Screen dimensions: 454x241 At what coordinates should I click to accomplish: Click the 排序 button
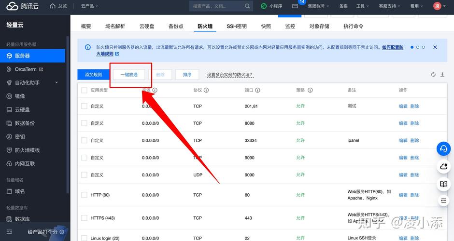tap(187, 75)
